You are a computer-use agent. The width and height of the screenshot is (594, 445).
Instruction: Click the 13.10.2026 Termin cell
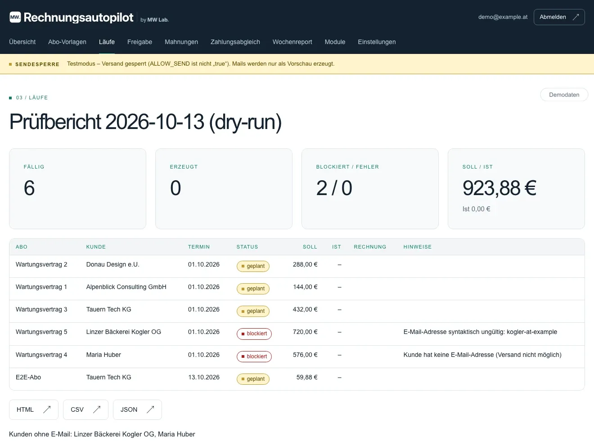click(x=204, y=377)
